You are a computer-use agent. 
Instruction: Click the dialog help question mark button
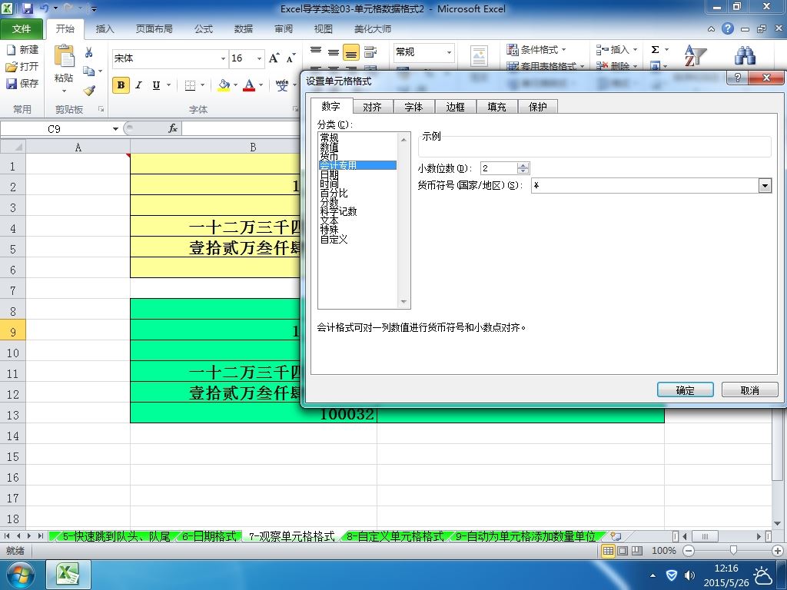(737, 78)
